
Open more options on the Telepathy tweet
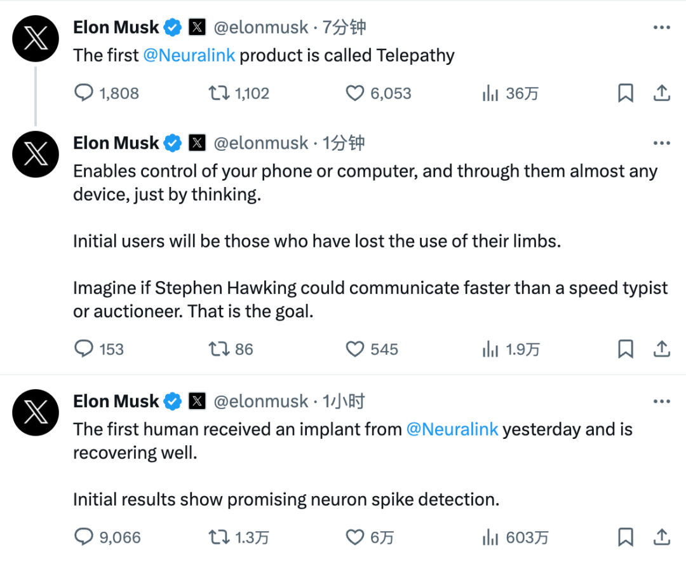pyautogui.click(x=662, y=27)
